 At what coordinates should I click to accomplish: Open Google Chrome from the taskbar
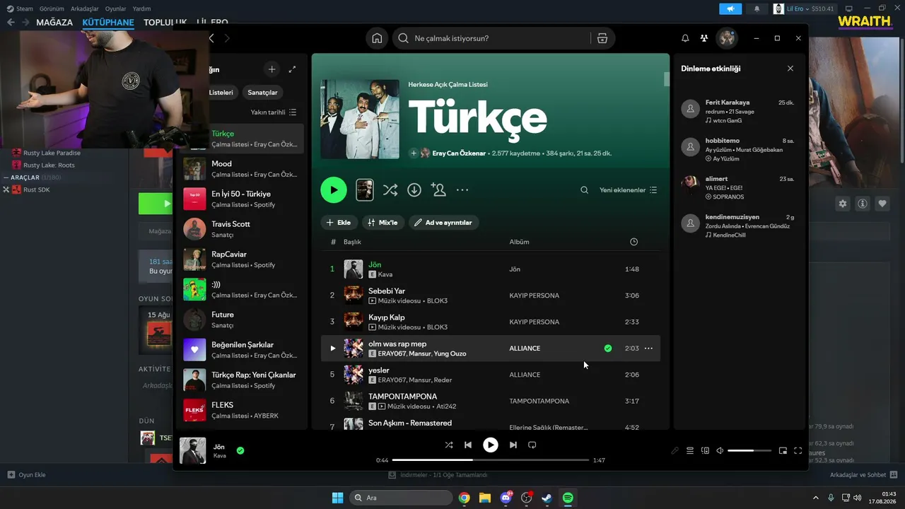[x=464, y=498]
